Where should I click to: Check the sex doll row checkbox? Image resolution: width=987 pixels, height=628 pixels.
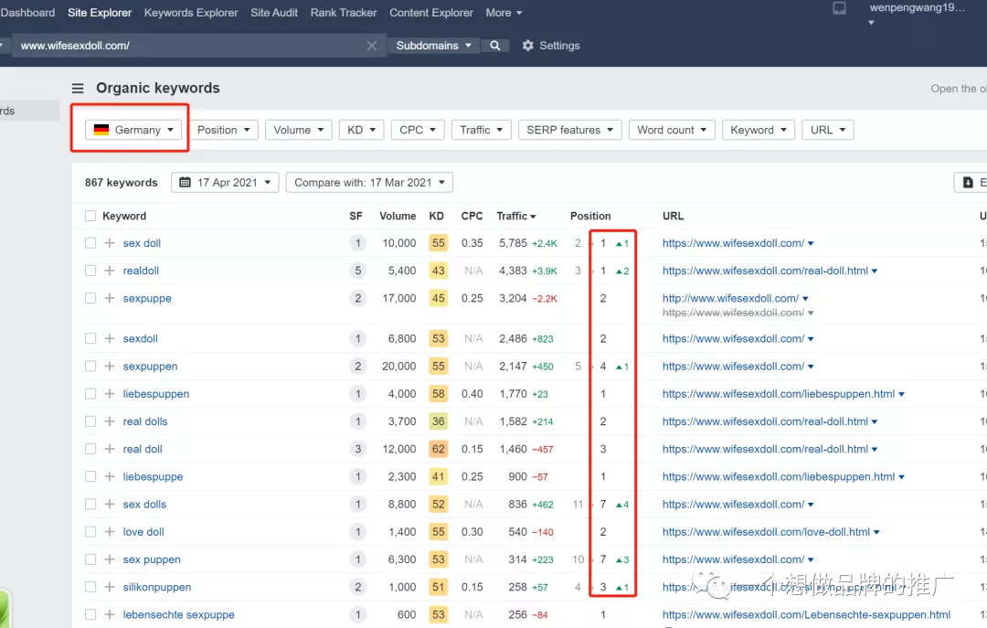[x=90, y=243]
